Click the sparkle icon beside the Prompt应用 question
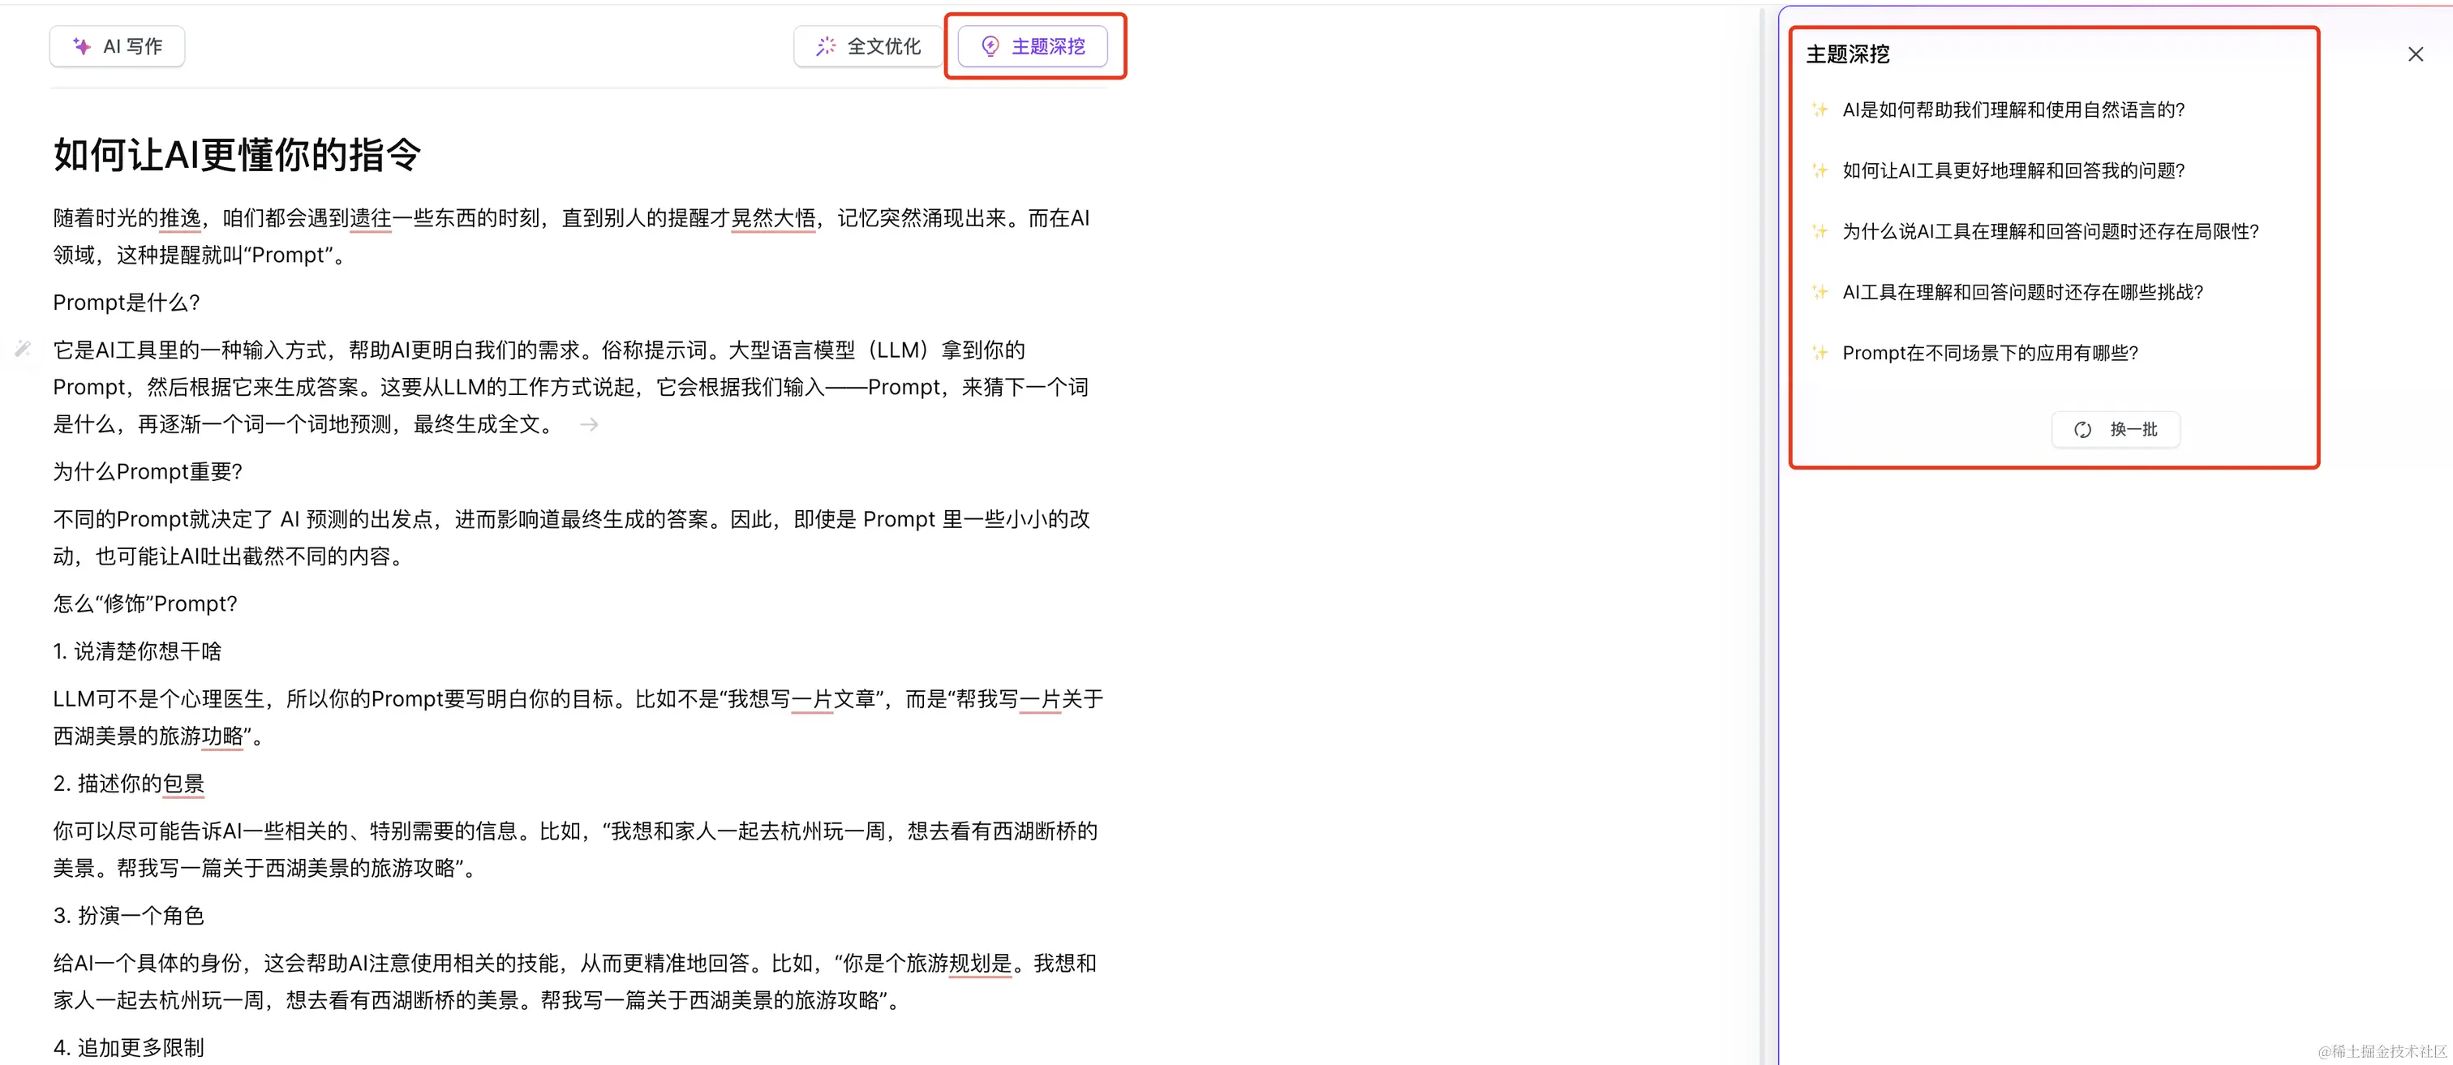The height and width of the screenshot is (1065, 2453). coord(1821,351)
